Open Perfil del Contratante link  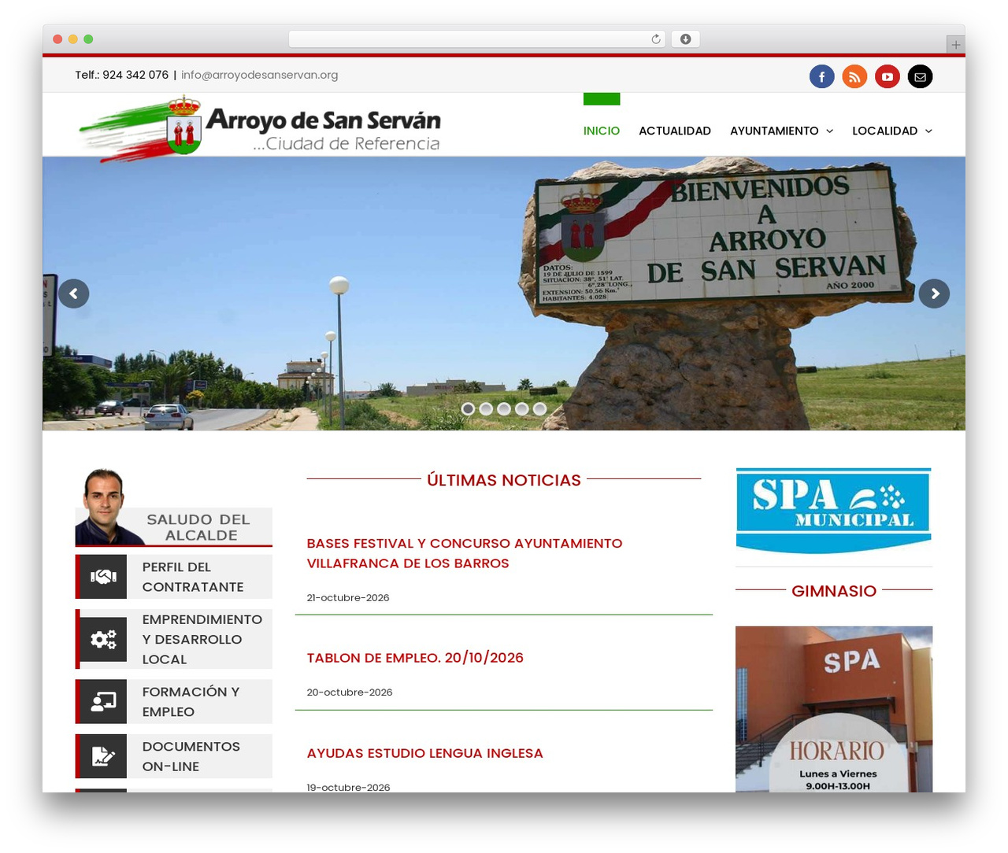(x=193, y=577)
